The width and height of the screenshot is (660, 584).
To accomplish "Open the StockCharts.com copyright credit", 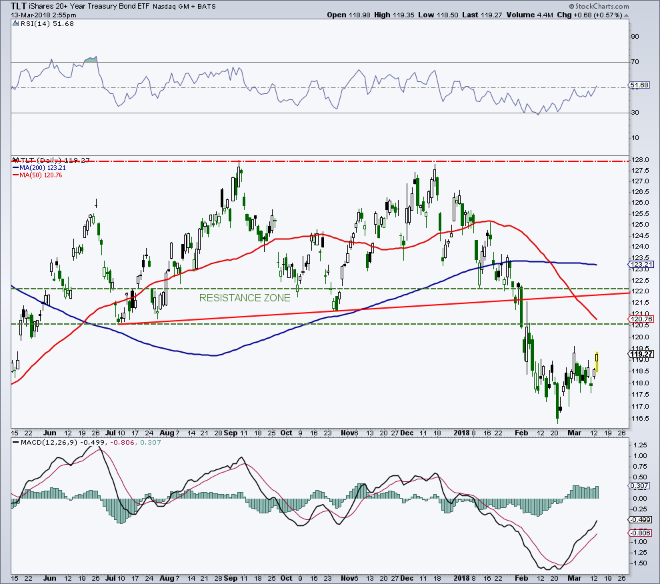I will [599, 6].
